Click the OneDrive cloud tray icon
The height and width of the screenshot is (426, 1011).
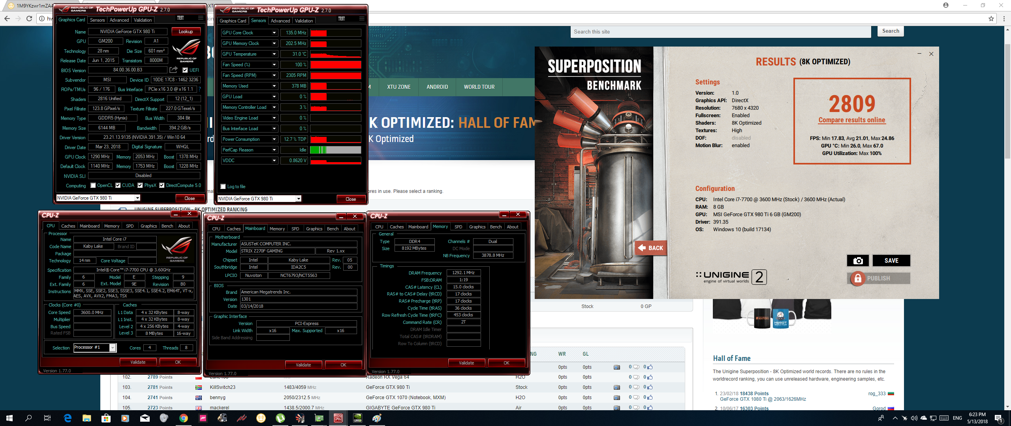pos(923,418)
